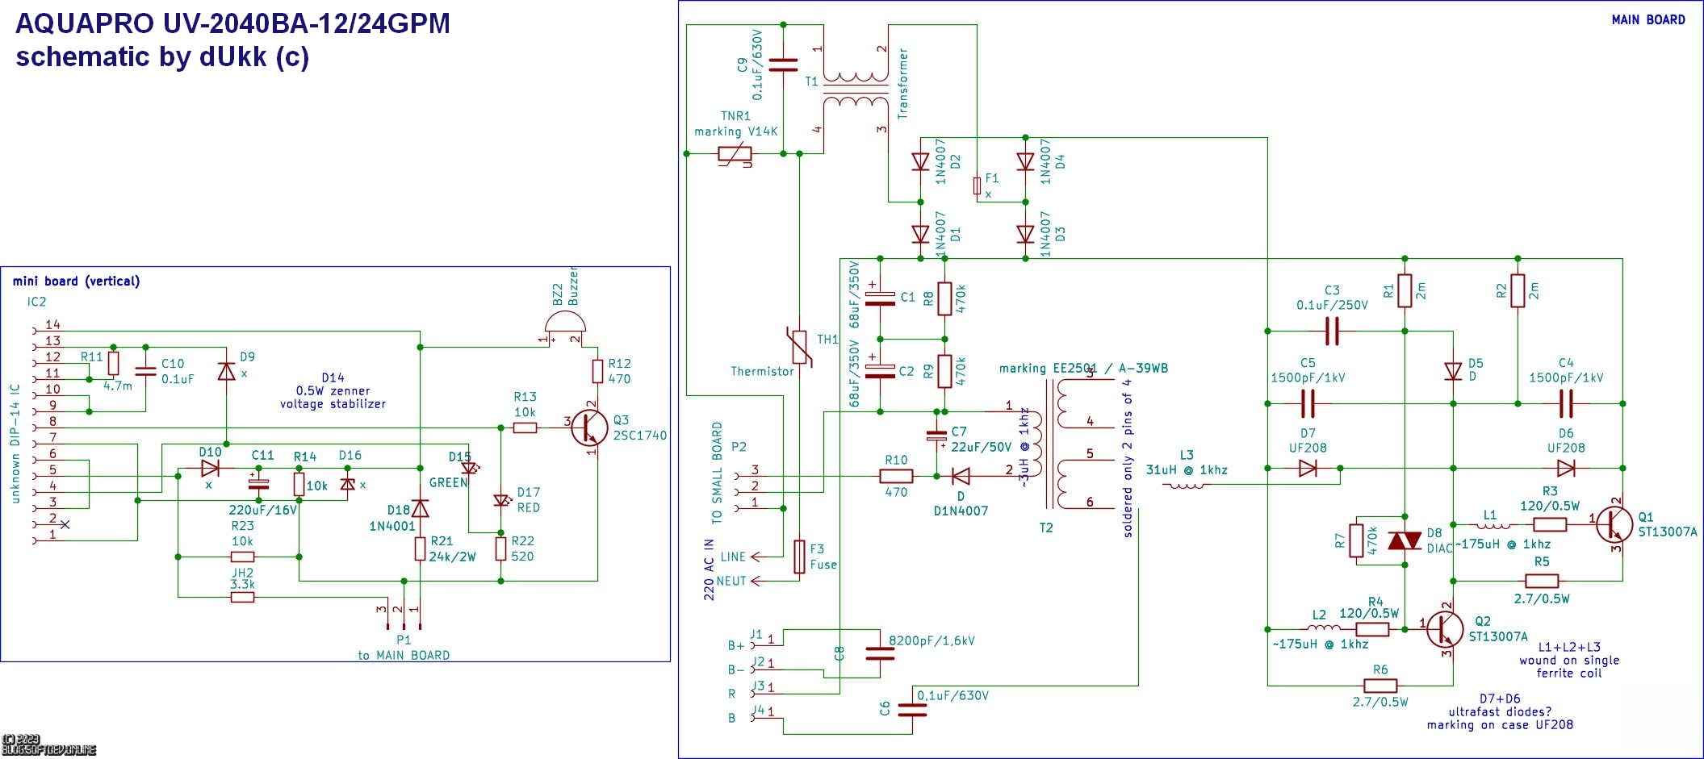The width and height of the screenshot is (1704, 759).
Task: Click the C6 capacitor symbol
Action: (x=912, y=710)
